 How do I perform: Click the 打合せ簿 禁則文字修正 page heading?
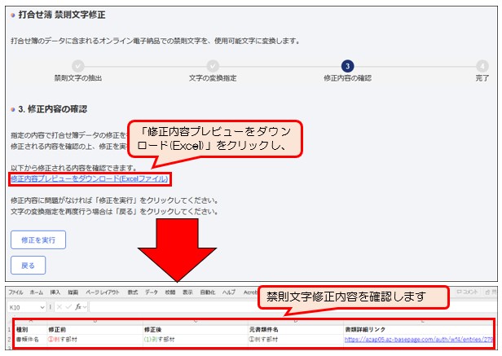click(62, 15)
